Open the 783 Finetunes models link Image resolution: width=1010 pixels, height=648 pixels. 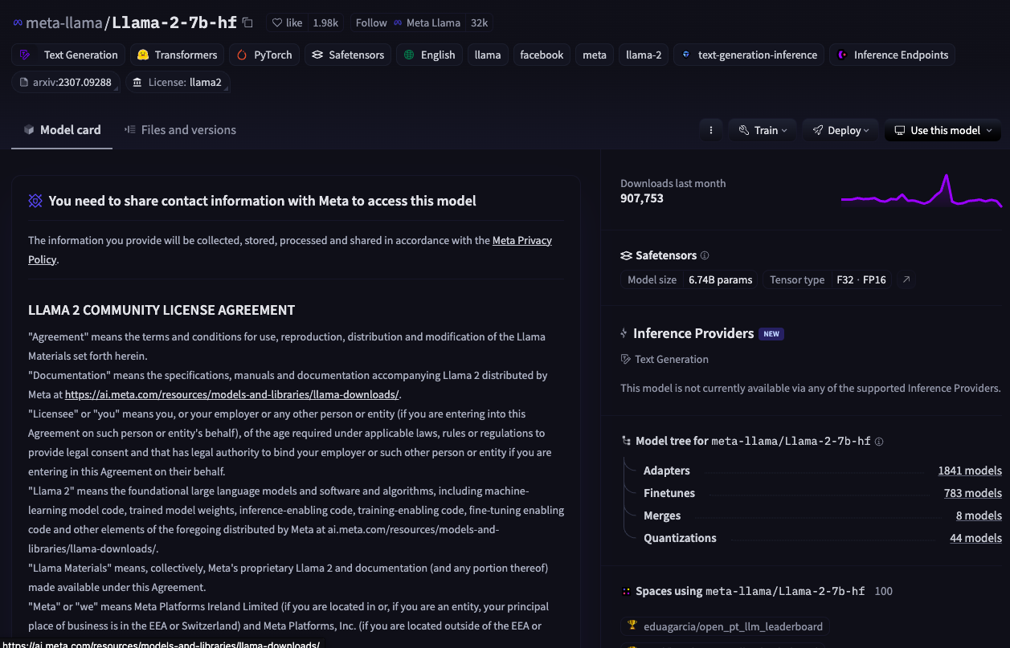click(973, 493)
